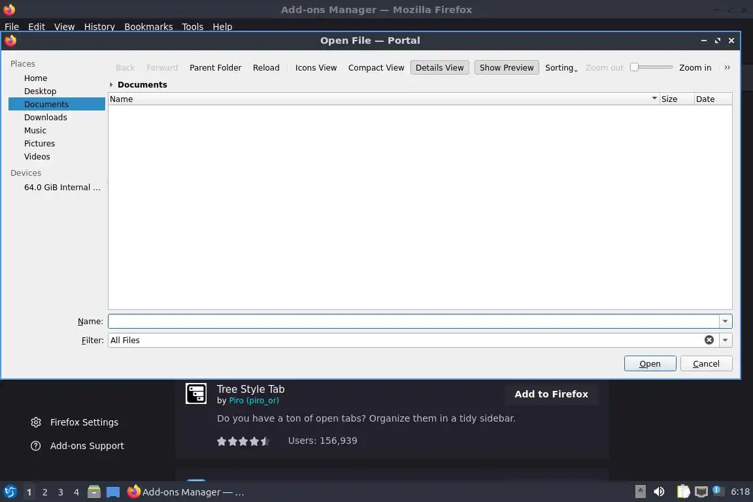Click the Name column sort arrow
This screenshot has height=502, width=753.
[x=654, y=99]
